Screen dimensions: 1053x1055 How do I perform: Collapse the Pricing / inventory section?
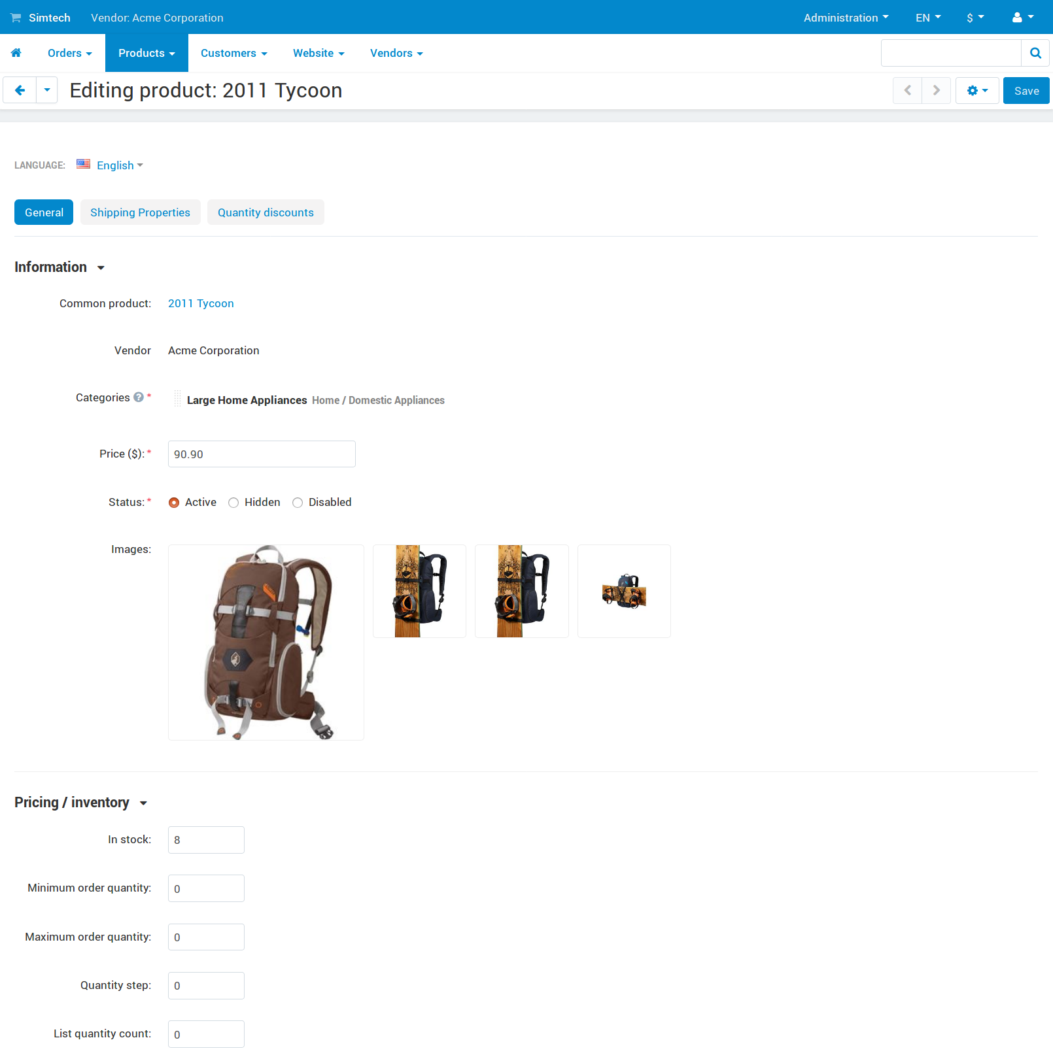click(x=81, y=803)
